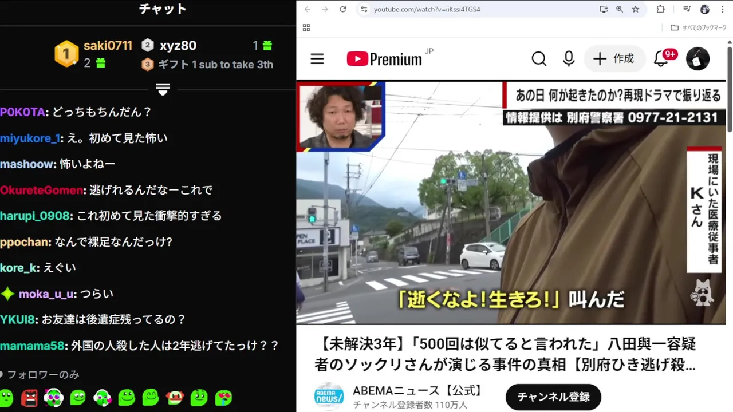Open ABEMAニュース【公式】 channel name

418,391
